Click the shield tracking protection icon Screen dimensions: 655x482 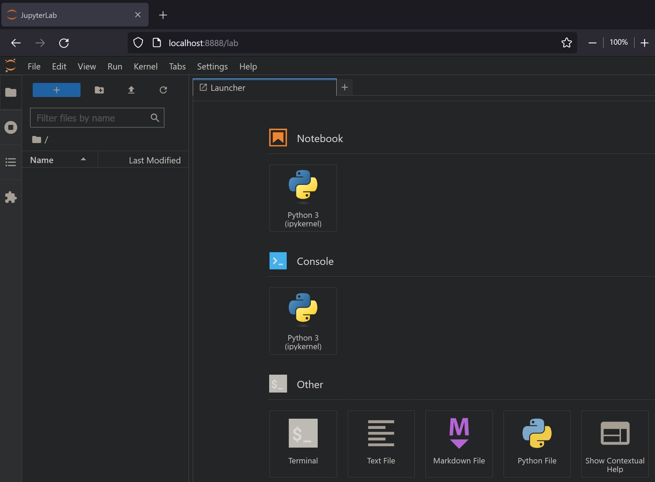pos(138,43)
